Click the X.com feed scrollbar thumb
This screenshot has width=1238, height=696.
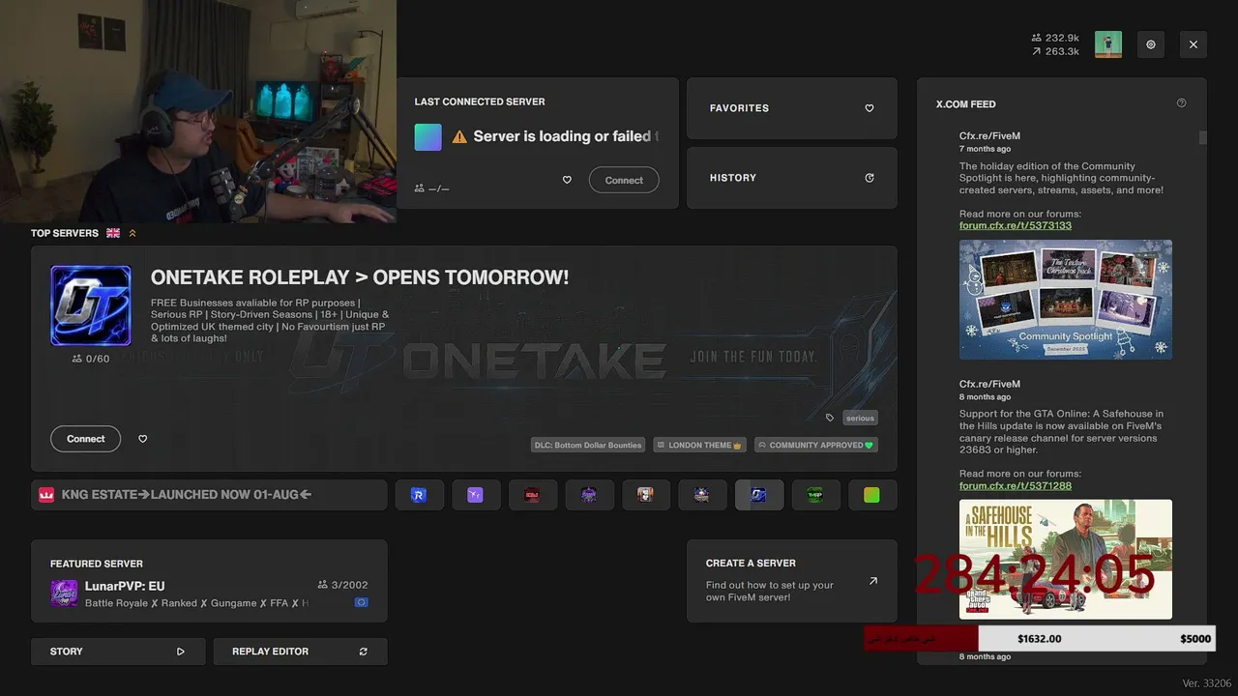coord(1203,137)
